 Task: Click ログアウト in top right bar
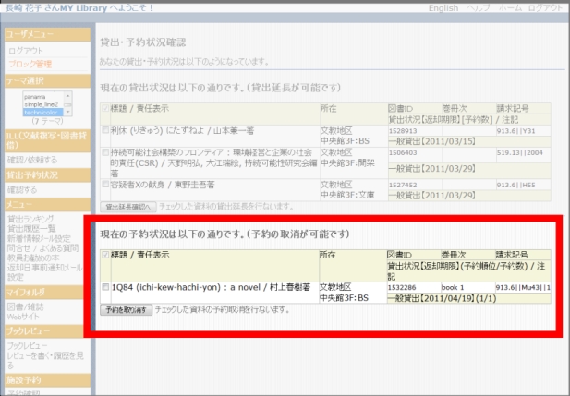(x=545, y=8)
